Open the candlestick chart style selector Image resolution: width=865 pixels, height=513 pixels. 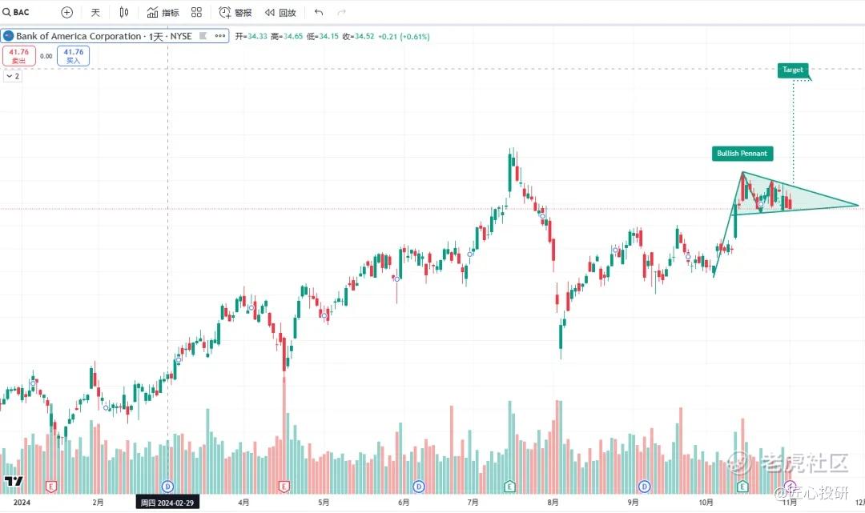tap(124, 12)
